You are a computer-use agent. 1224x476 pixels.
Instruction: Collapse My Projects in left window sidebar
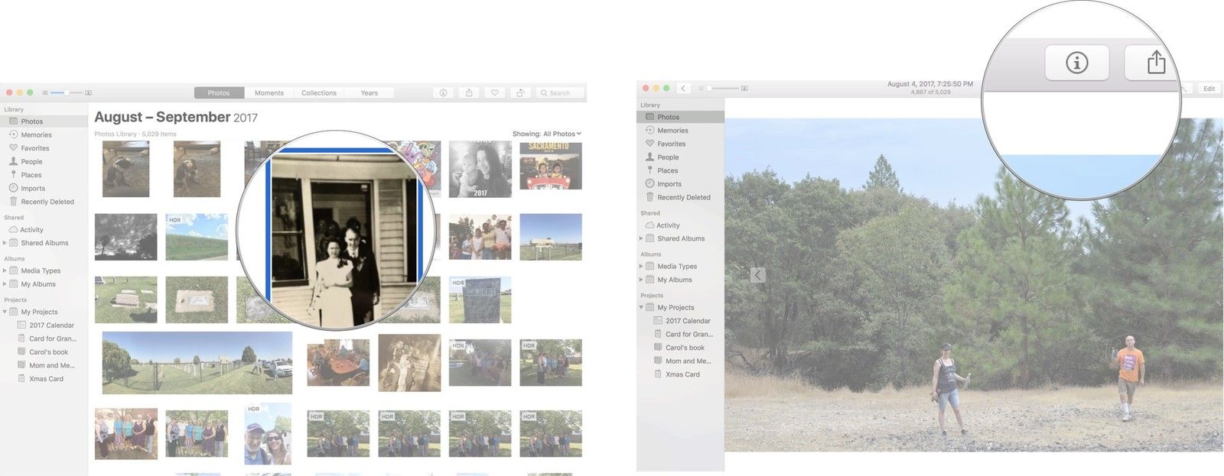5,312
